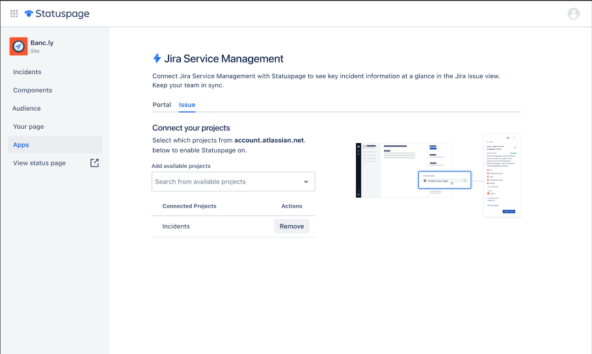Click the Incidents row in Connected Projects

click(x=233, y=226)
